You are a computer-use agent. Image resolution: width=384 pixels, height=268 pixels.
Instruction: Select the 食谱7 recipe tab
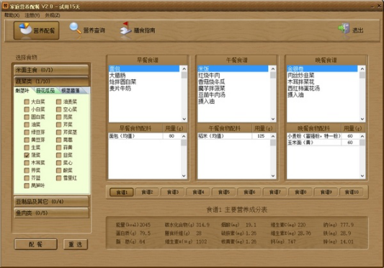pyautogui.click(x=275, y=192)
